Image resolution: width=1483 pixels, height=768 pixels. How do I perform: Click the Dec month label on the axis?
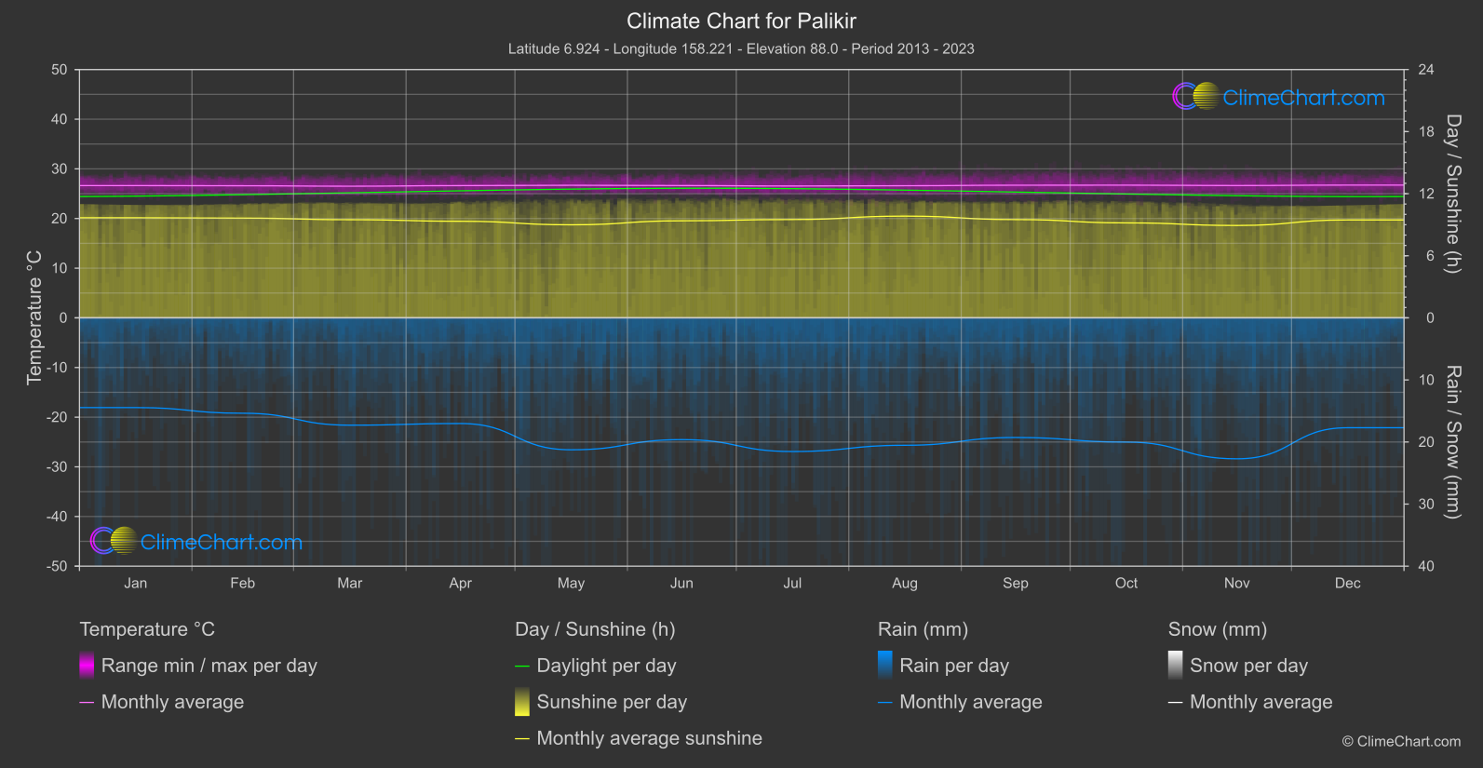[x=1348, y=583]
